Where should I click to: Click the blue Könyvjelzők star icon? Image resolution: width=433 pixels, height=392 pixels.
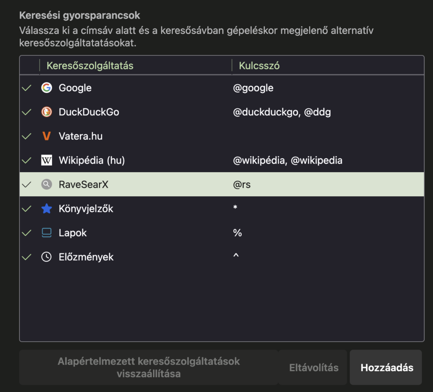click(x=47, y=208)
